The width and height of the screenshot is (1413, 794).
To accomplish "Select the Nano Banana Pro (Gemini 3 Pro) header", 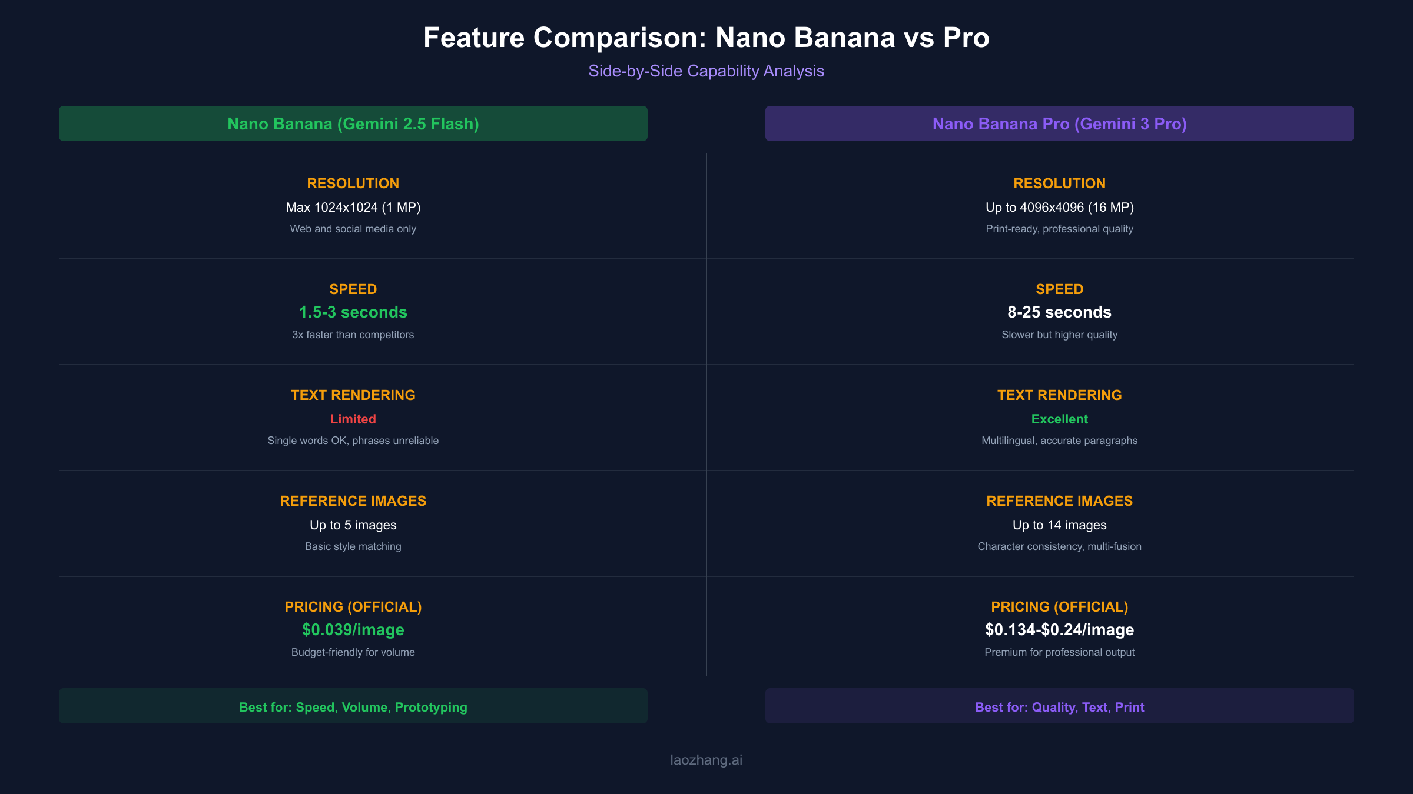I will click(x=1059, y=124).
